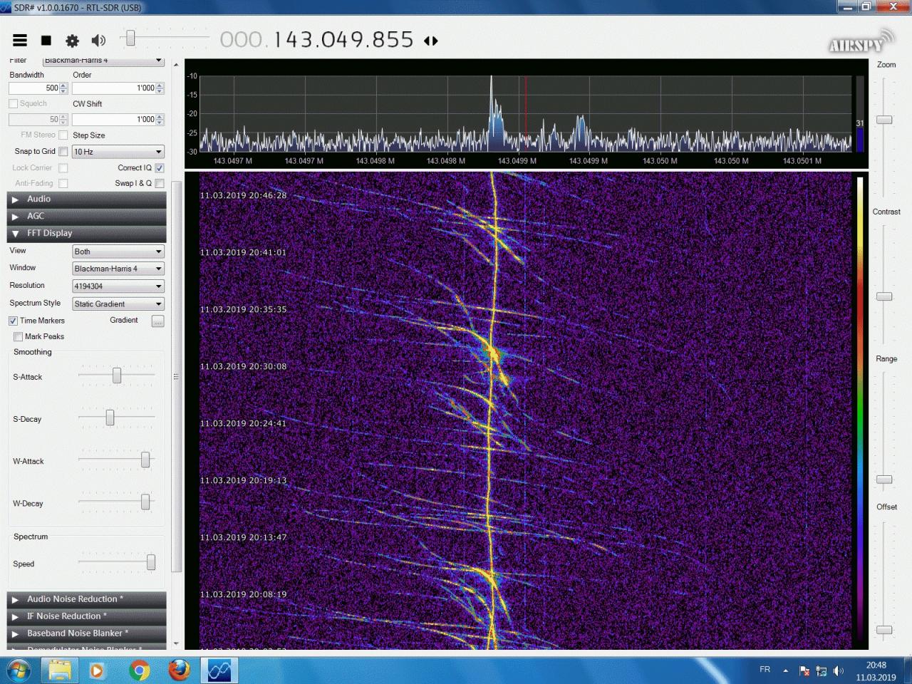Open the settings gear

72,41
